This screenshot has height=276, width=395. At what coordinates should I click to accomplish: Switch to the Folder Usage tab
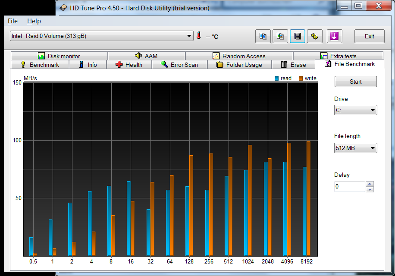(239, 65)
